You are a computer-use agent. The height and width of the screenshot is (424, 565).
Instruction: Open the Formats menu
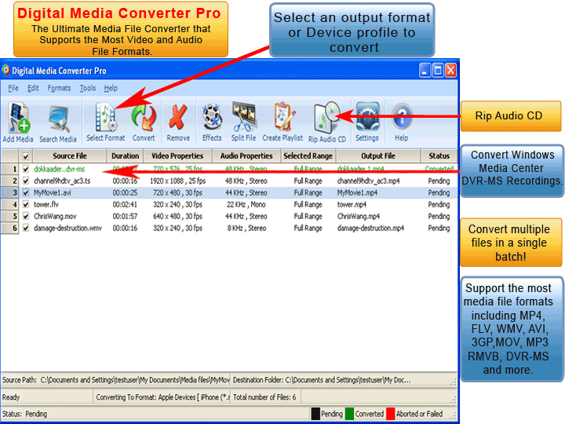[59, 89]
